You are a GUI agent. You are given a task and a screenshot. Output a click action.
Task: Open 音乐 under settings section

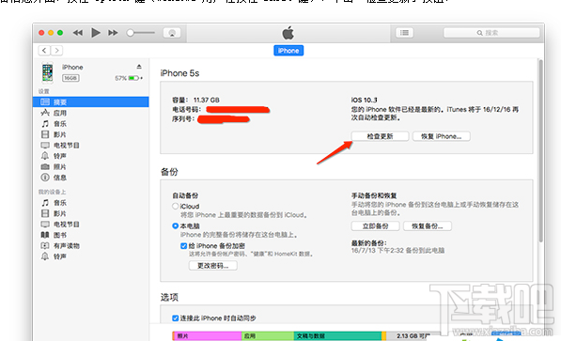(x=60, y=124)
